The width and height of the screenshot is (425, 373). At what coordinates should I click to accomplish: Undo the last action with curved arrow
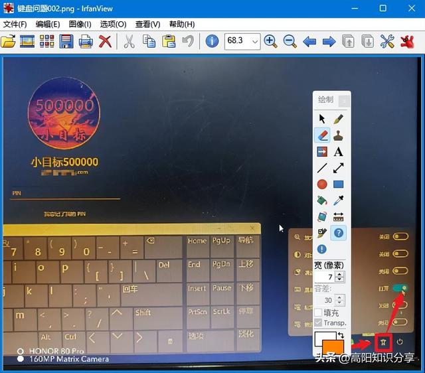pos(188,41)
